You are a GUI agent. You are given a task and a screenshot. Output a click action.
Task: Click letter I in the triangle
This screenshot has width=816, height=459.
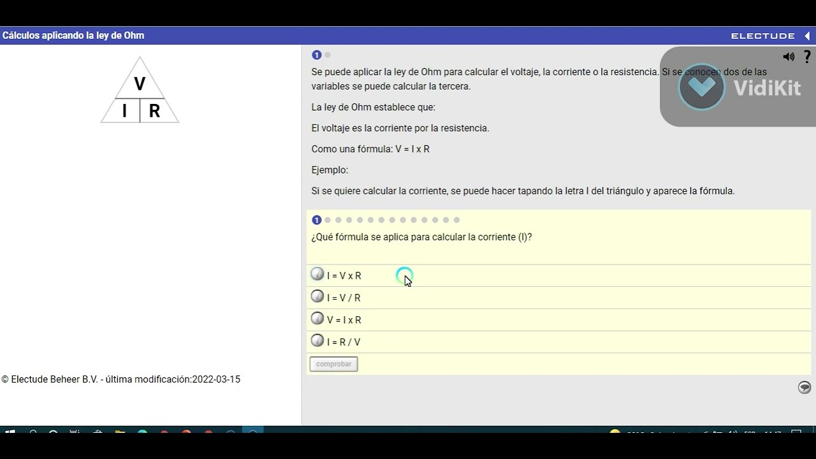(124, 111)
